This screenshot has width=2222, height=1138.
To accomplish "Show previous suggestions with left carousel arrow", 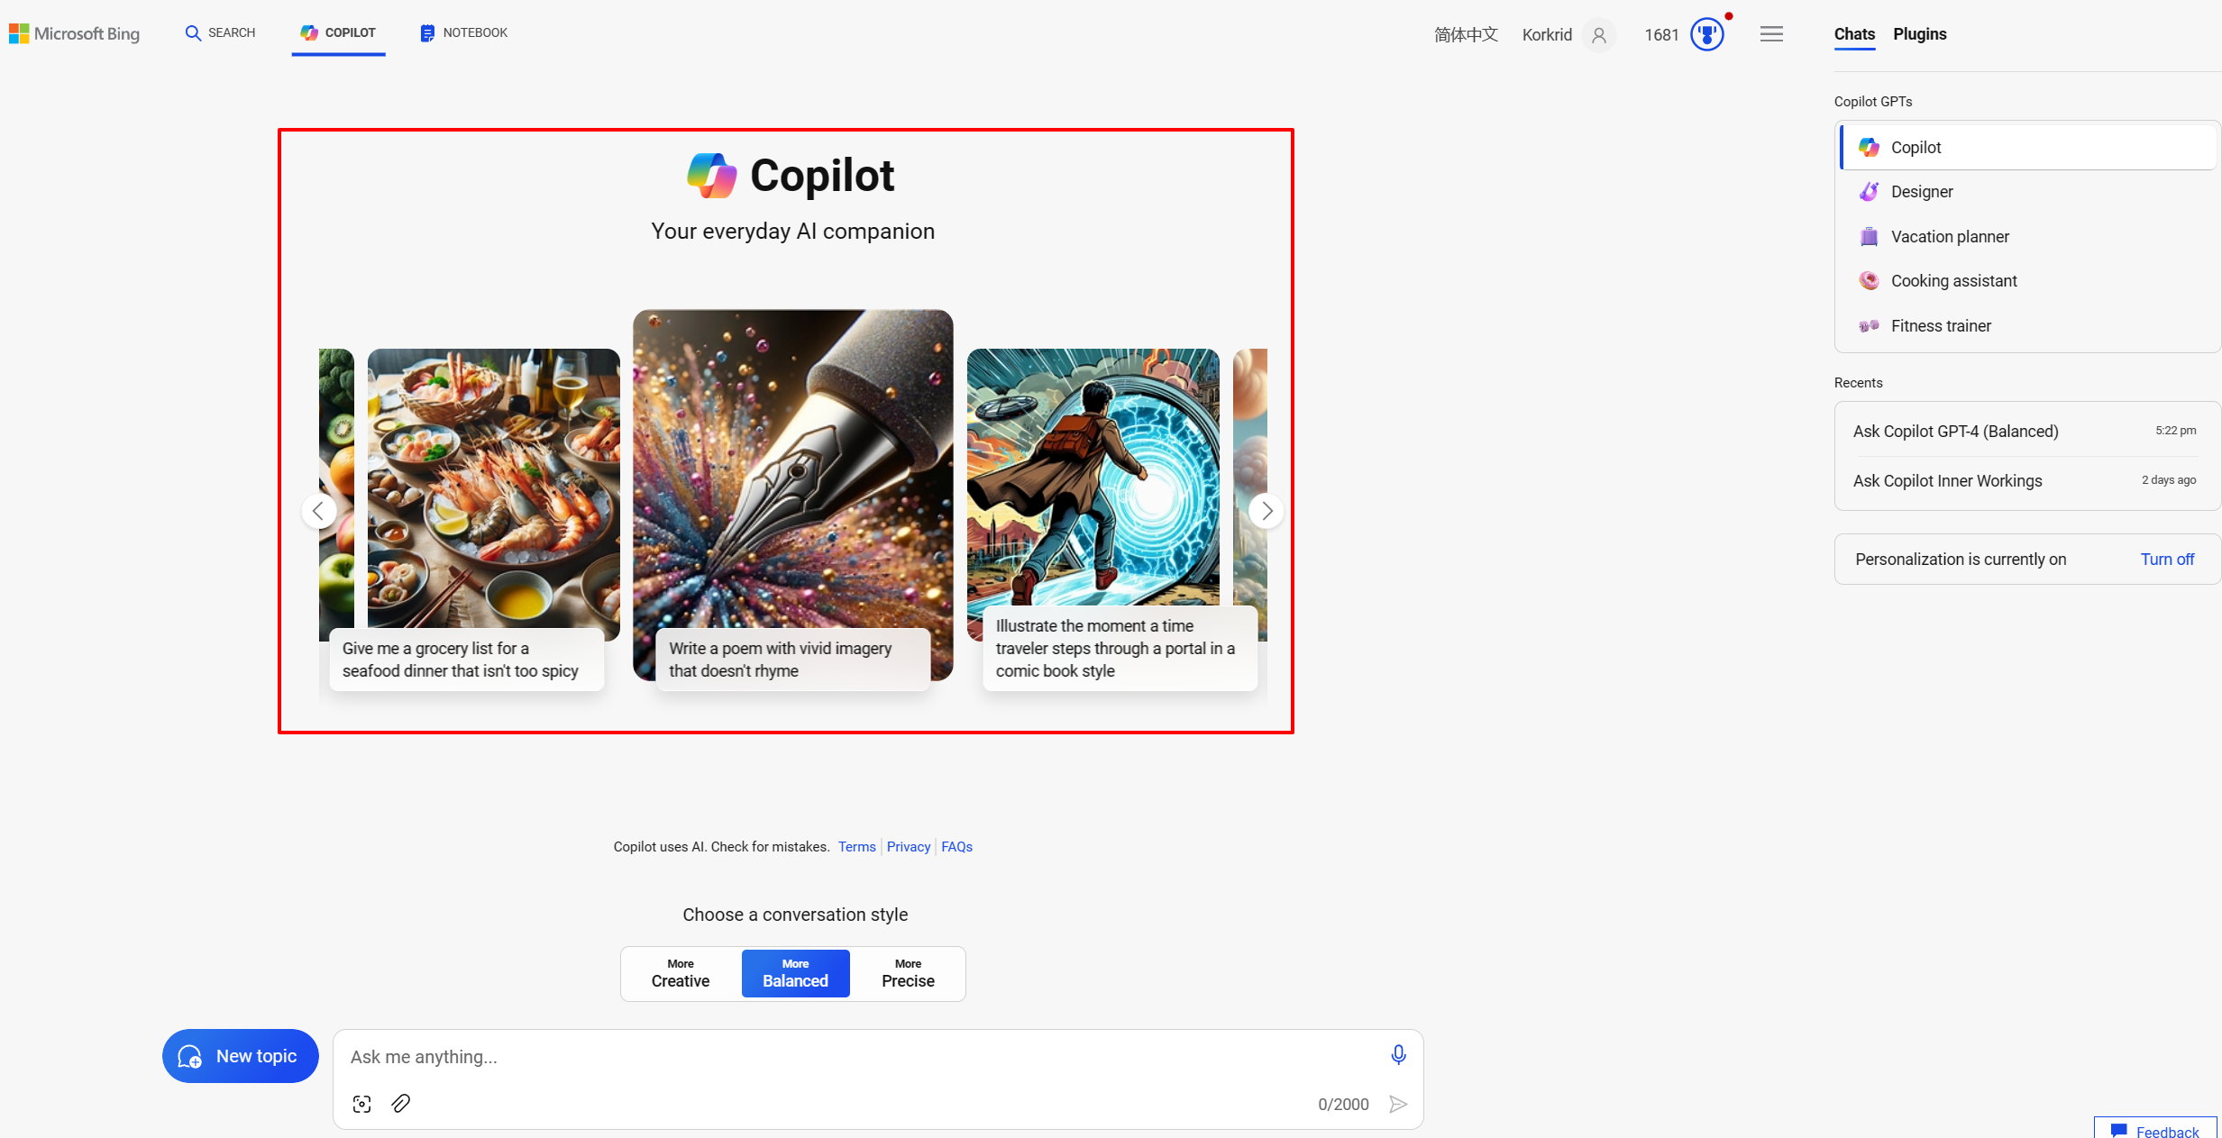I will click(x=318, y=511).
